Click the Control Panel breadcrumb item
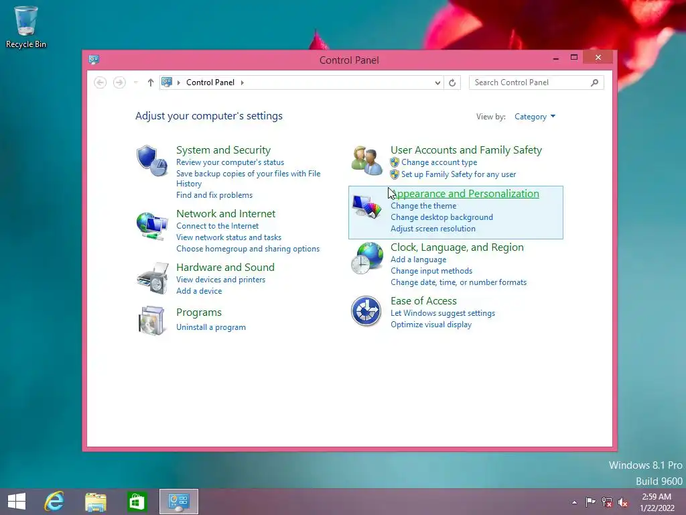The image size is (686, 515). [210, 82]
